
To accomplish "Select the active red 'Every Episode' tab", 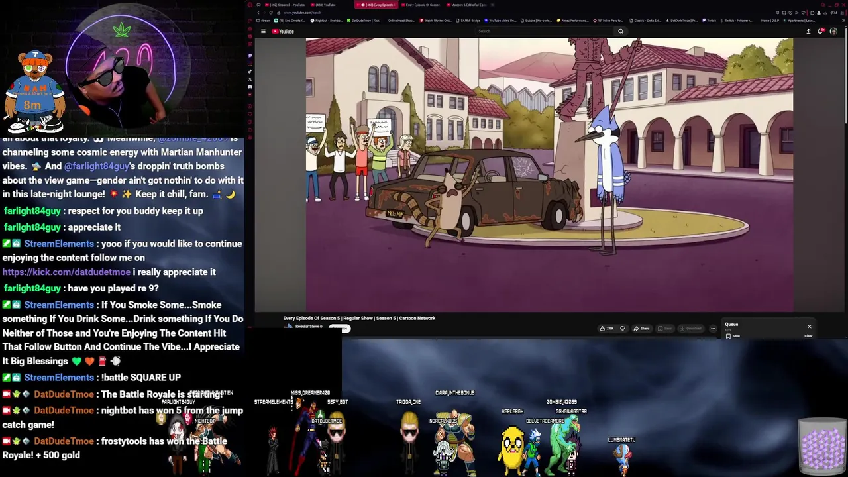I will point(376,5).
